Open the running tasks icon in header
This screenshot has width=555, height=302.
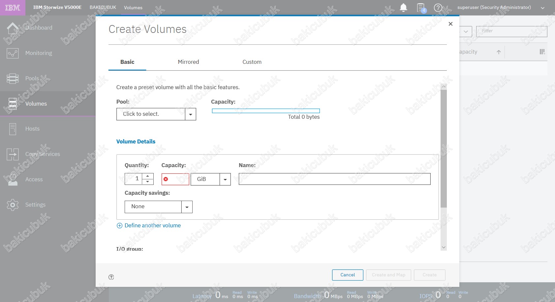pyautogui.click(x=421, y=8)
